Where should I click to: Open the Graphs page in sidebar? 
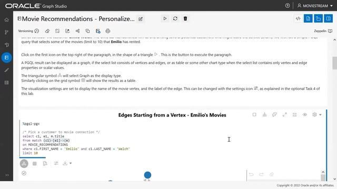[x=6, y=45]
